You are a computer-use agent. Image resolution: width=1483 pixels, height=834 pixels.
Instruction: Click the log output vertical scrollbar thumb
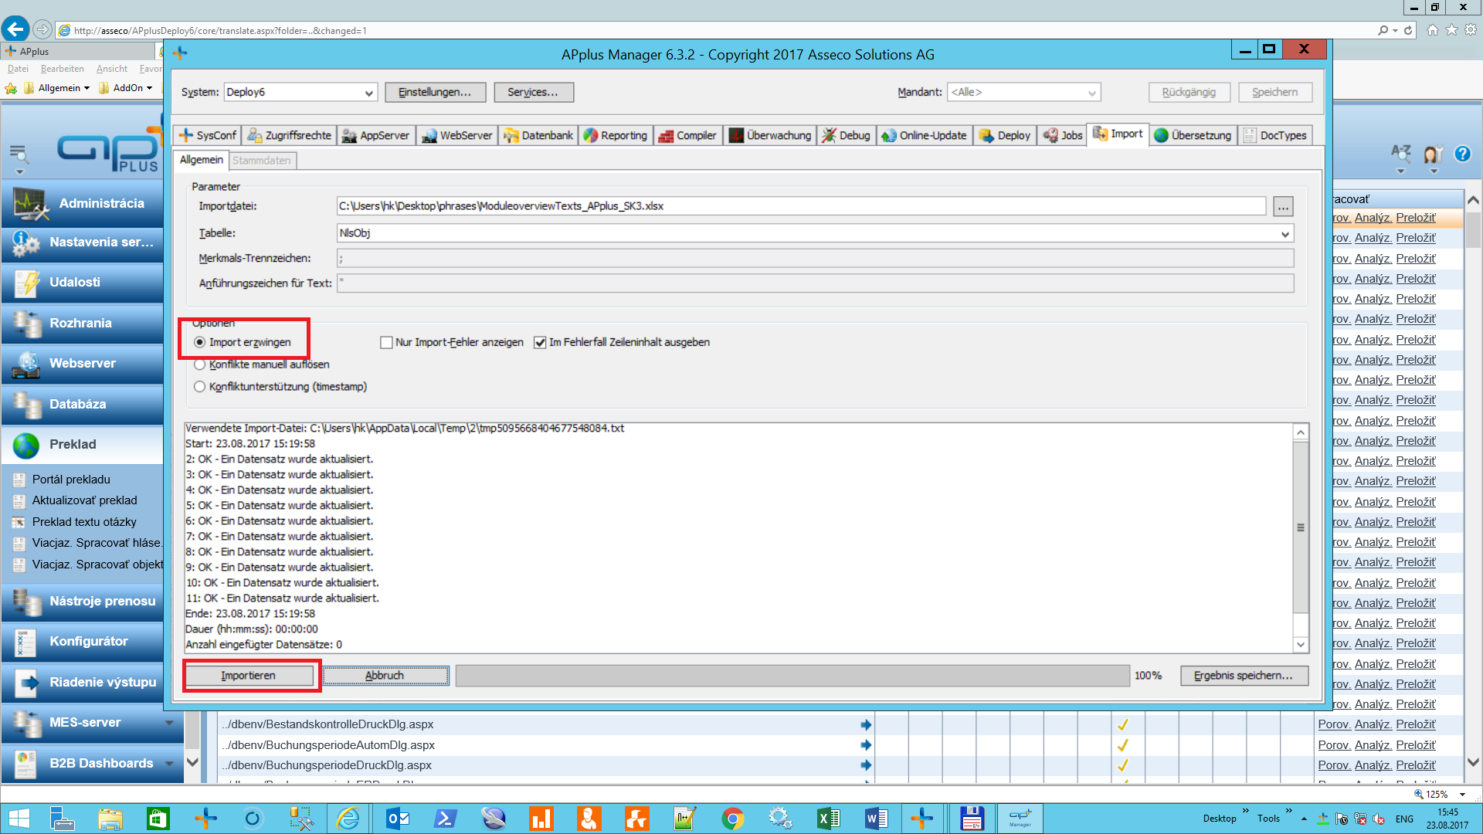1301,527
